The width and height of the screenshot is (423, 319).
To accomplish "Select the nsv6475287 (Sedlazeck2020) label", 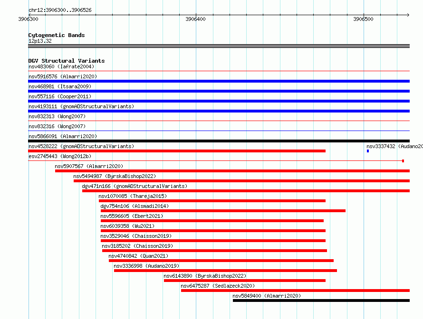I will [218, 286].
